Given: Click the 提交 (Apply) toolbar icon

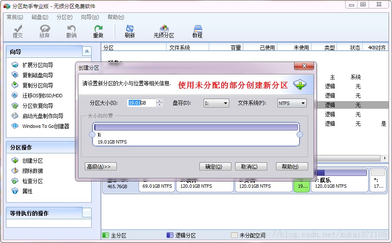Looking at the screenshot, I should [18, 31].
